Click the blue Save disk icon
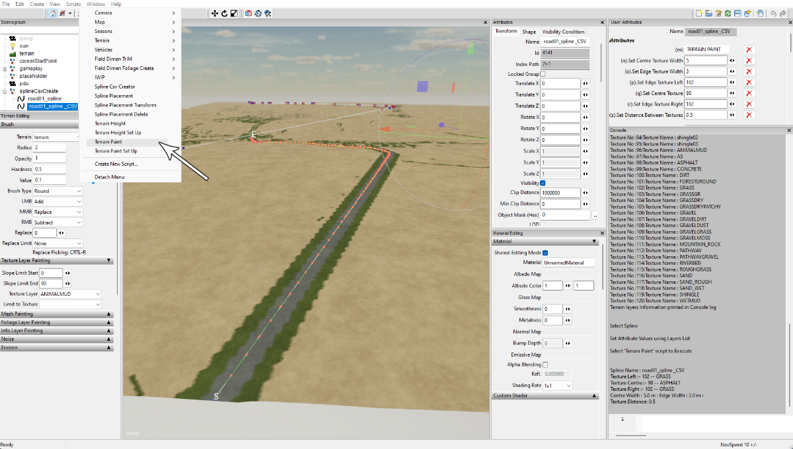The height and width of the screenshot is (449, 793). point(737,13)
